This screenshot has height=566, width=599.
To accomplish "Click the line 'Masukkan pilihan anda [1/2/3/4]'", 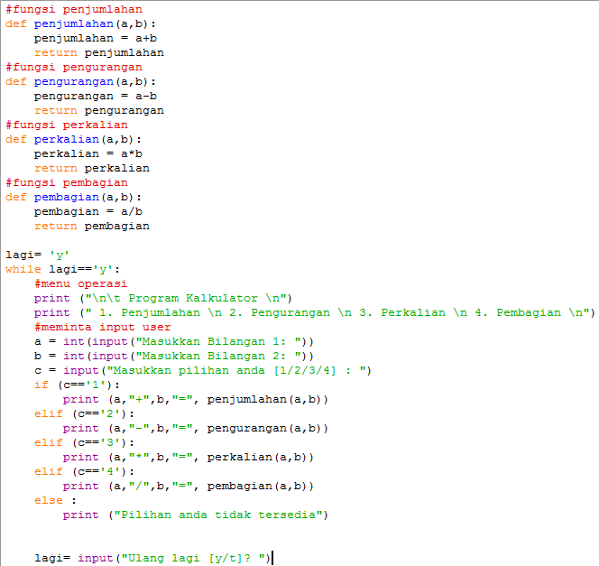I will pyautogui.click(x=202, y=371).
